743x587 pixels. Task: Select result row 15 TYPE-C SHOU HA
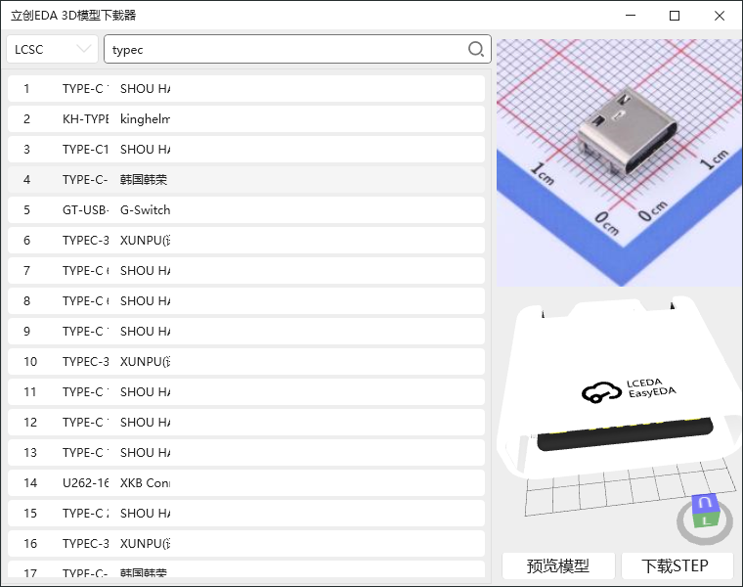(246, 514)
